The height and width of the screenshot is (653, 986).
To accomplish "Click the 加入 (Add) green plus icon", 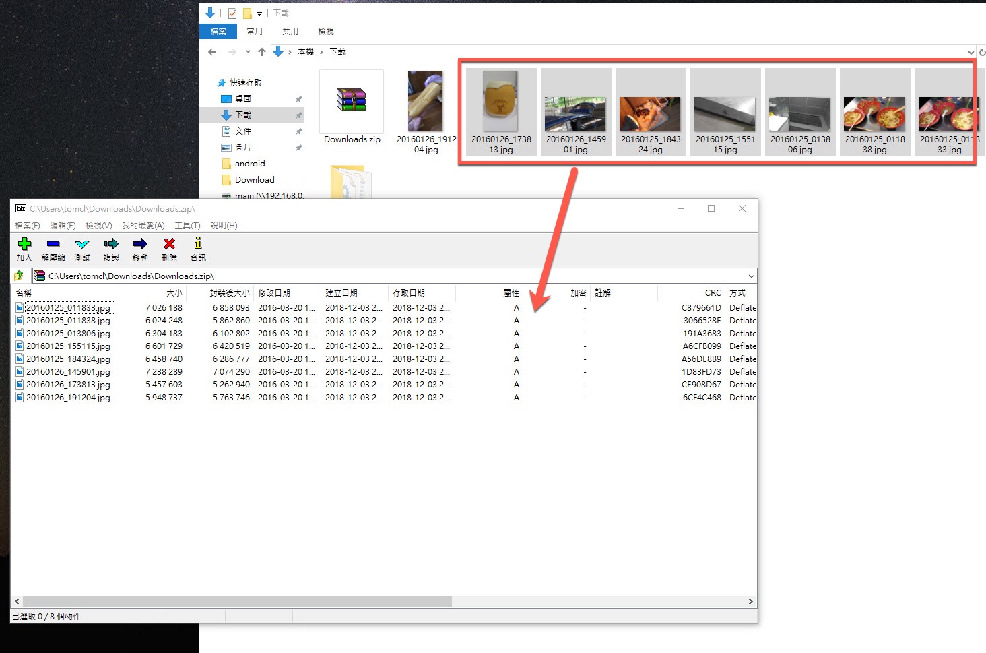I will [x=24, y=244].
